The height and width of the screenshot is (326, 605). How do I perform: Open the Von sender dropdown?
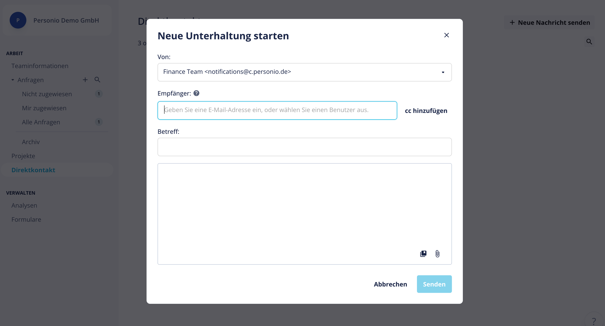[x=305, y=72]
